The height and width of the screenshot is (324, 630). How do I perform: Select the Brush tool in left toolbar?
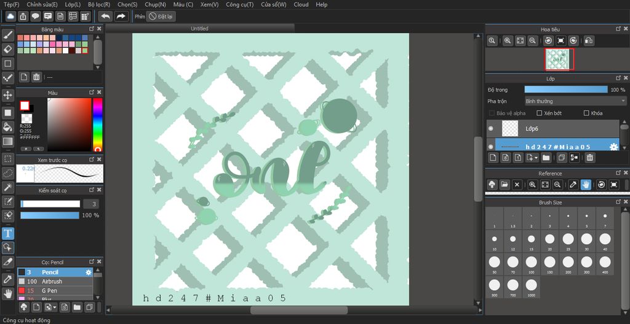pos(8,35)
